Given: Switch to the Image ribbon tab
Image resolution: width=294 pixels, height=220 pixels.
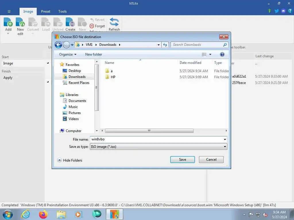Looking at the screenshot, I should point(28,11).
